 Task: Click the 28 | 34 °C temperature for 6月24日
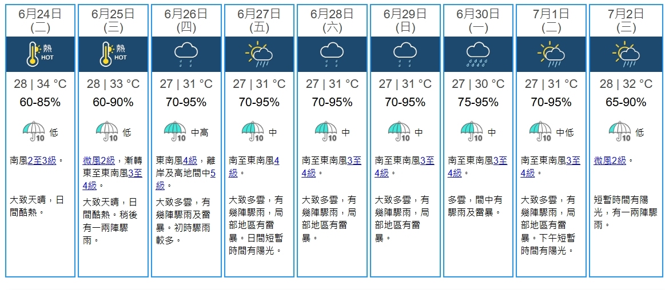40,84
